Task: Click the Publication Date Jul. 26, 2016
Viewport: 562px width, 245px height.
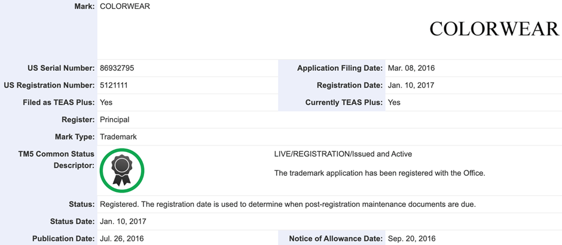Action: click(x=121, y=238)
